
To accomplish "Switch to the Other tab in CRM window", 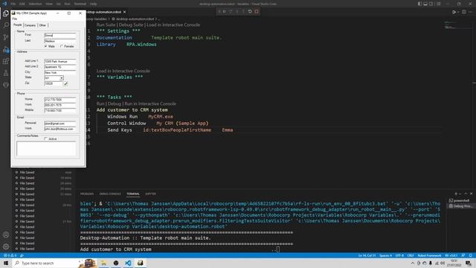I will tap(42, 25).
